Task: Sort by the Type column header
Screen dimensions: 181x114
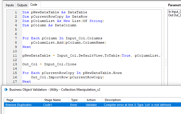Action: point(76,100)
